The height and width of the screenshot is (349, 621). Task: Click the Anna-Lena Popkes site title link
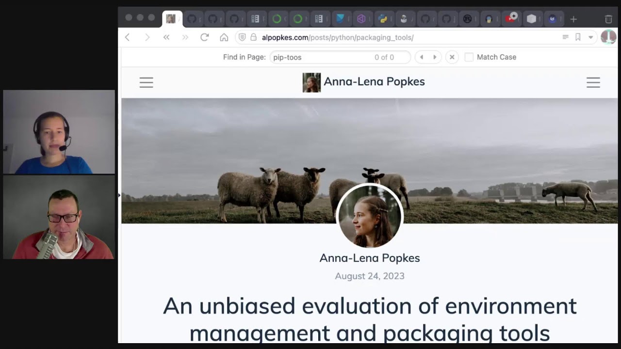tap(374, 82)
